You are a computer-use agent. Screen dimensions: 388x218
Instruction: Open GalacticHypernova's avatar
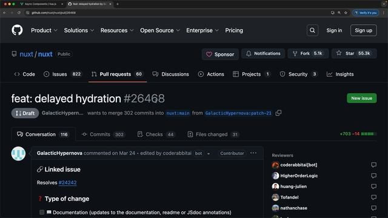(18, 153)
